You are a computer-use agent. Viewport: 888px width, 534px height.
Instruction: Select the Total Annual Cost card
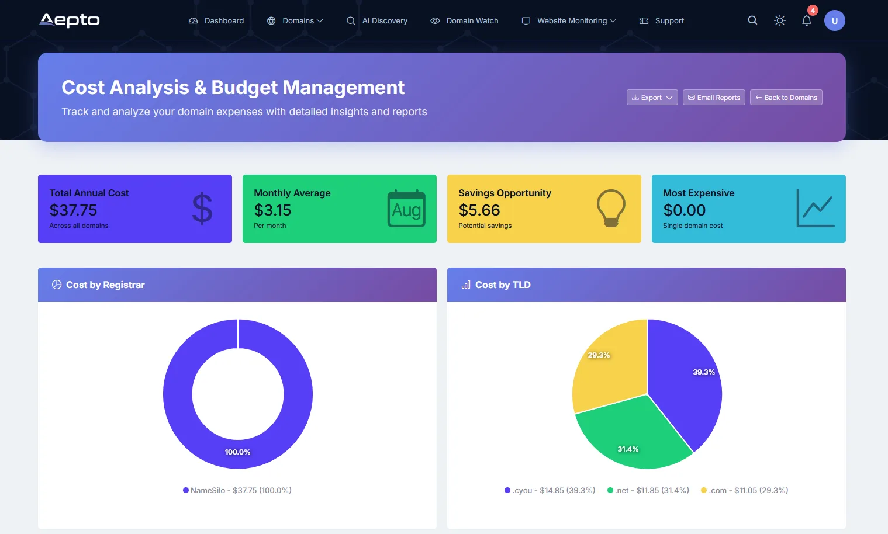click(135, 209)
